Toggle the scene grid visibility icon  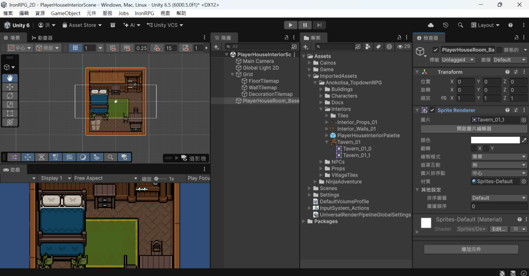[x=75, y=48]
